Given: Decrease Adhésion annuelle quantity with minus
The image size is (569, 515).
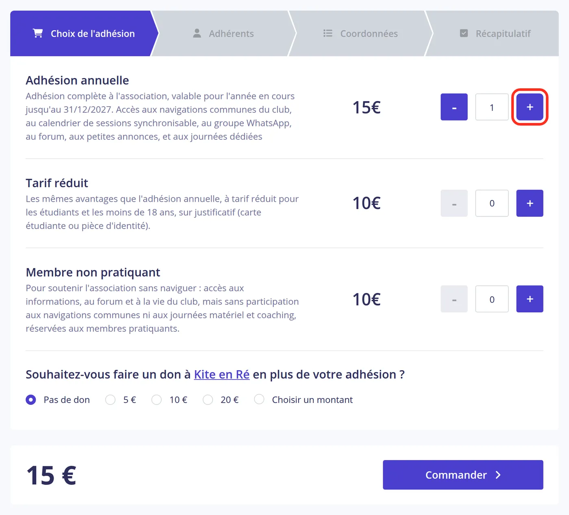Looking at the screenshot, I should coord(454,107).
